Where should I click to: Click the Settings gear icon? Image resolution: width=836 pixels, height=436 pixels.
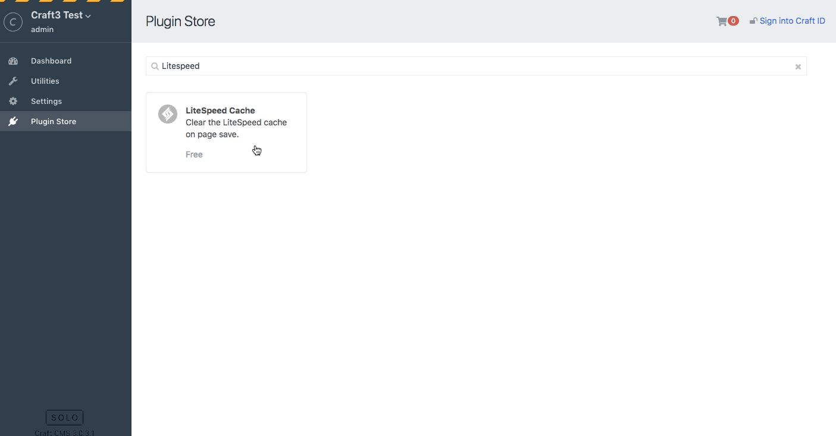pos(13,102)
